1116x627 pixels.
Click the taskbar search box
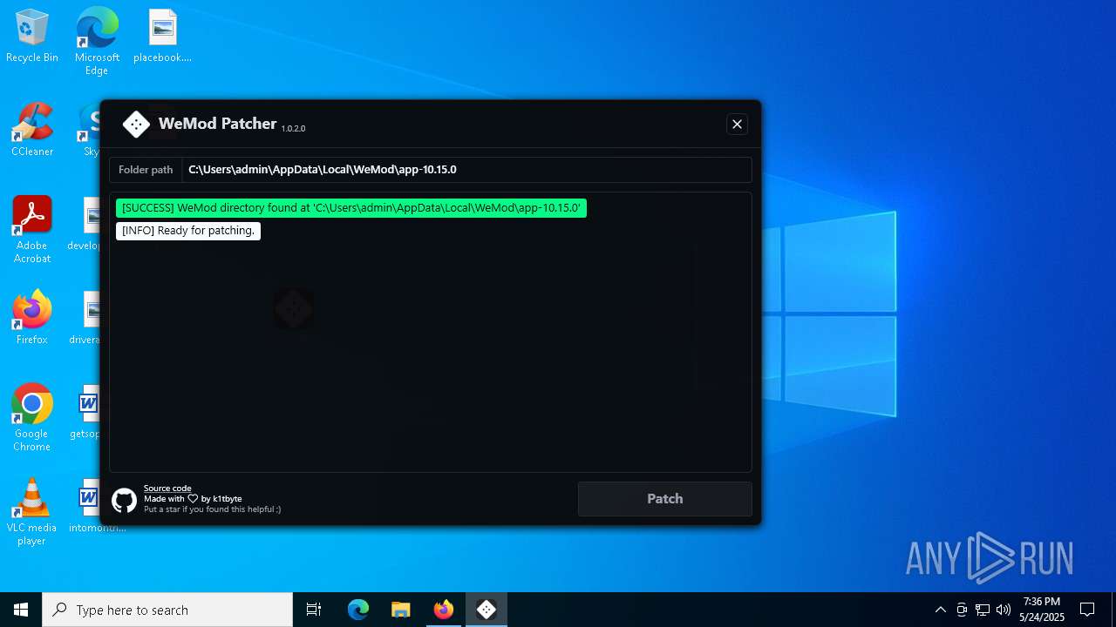(x=167, y=610)
